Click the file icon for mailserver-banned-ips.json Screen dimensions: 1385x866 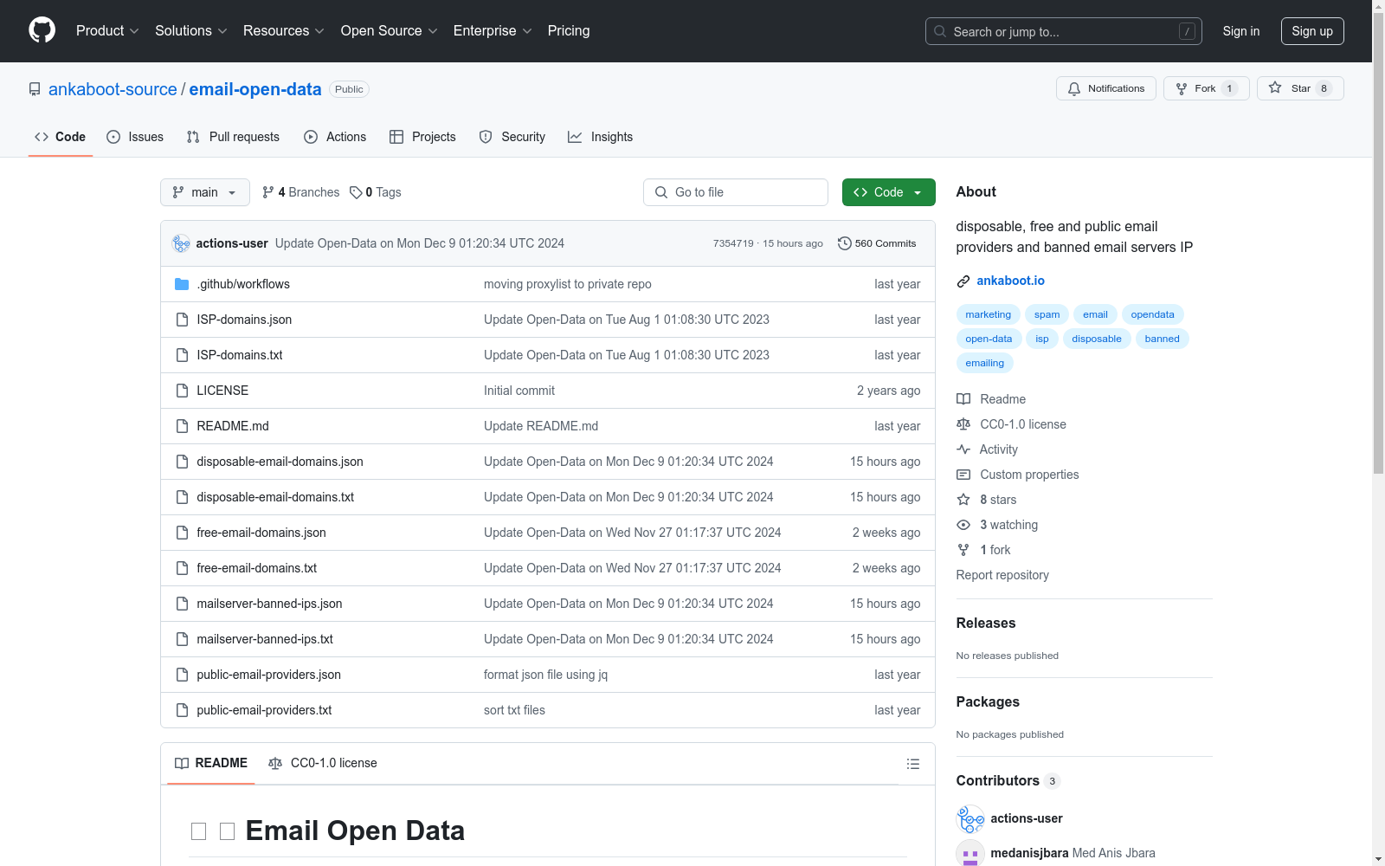pos(182,604)
